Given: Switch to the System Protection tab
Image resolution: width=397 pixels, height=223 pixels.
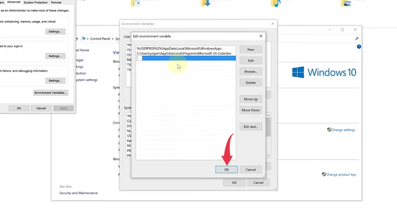Looking at the screenshot, I should click(36, 2).
